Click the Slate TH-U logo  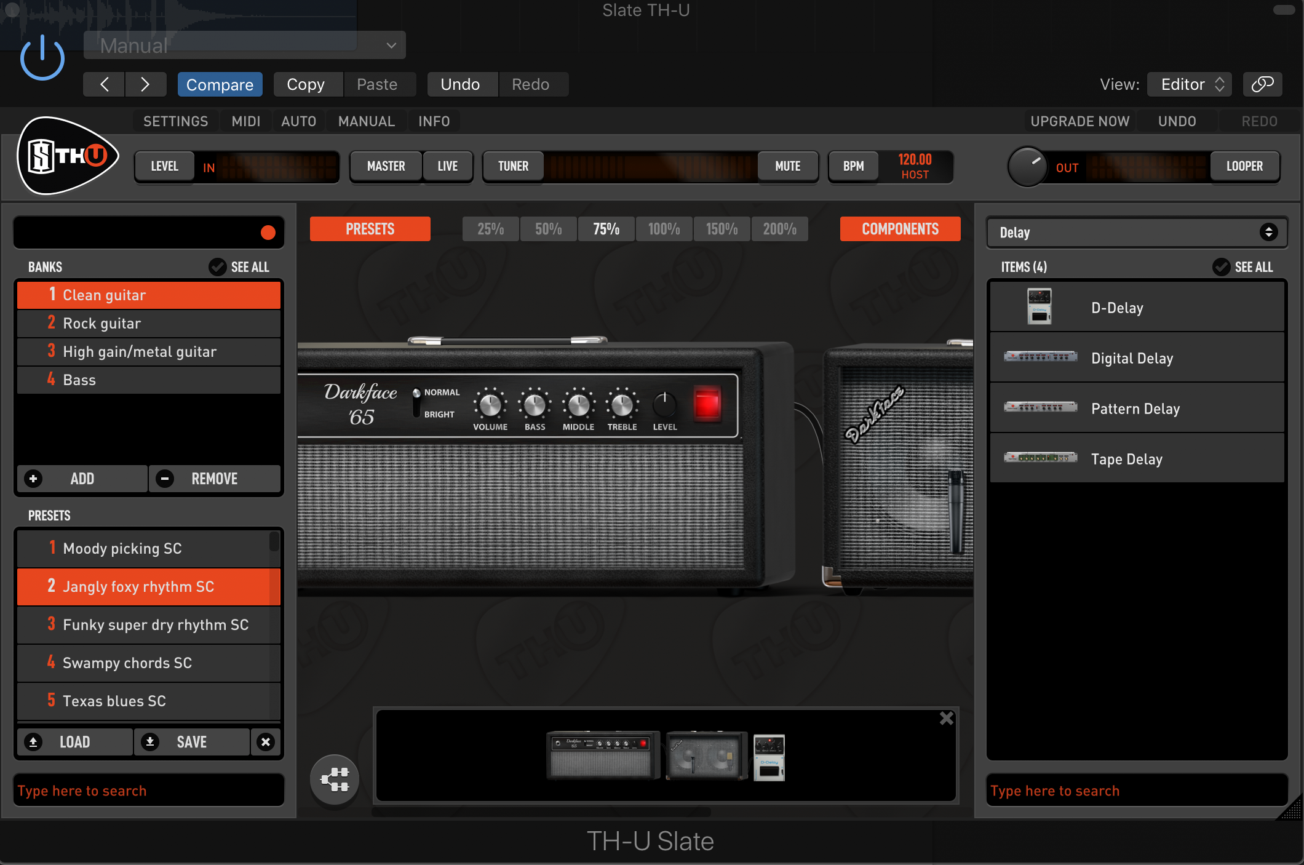[68, 156]
